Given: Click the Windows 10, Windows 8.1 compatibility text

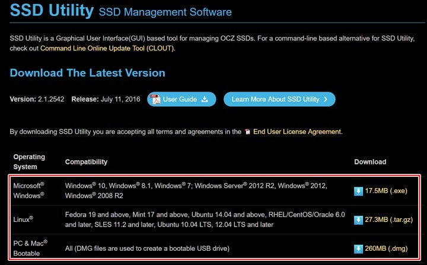Looking at the screenshot, I should tap(196, 190).
